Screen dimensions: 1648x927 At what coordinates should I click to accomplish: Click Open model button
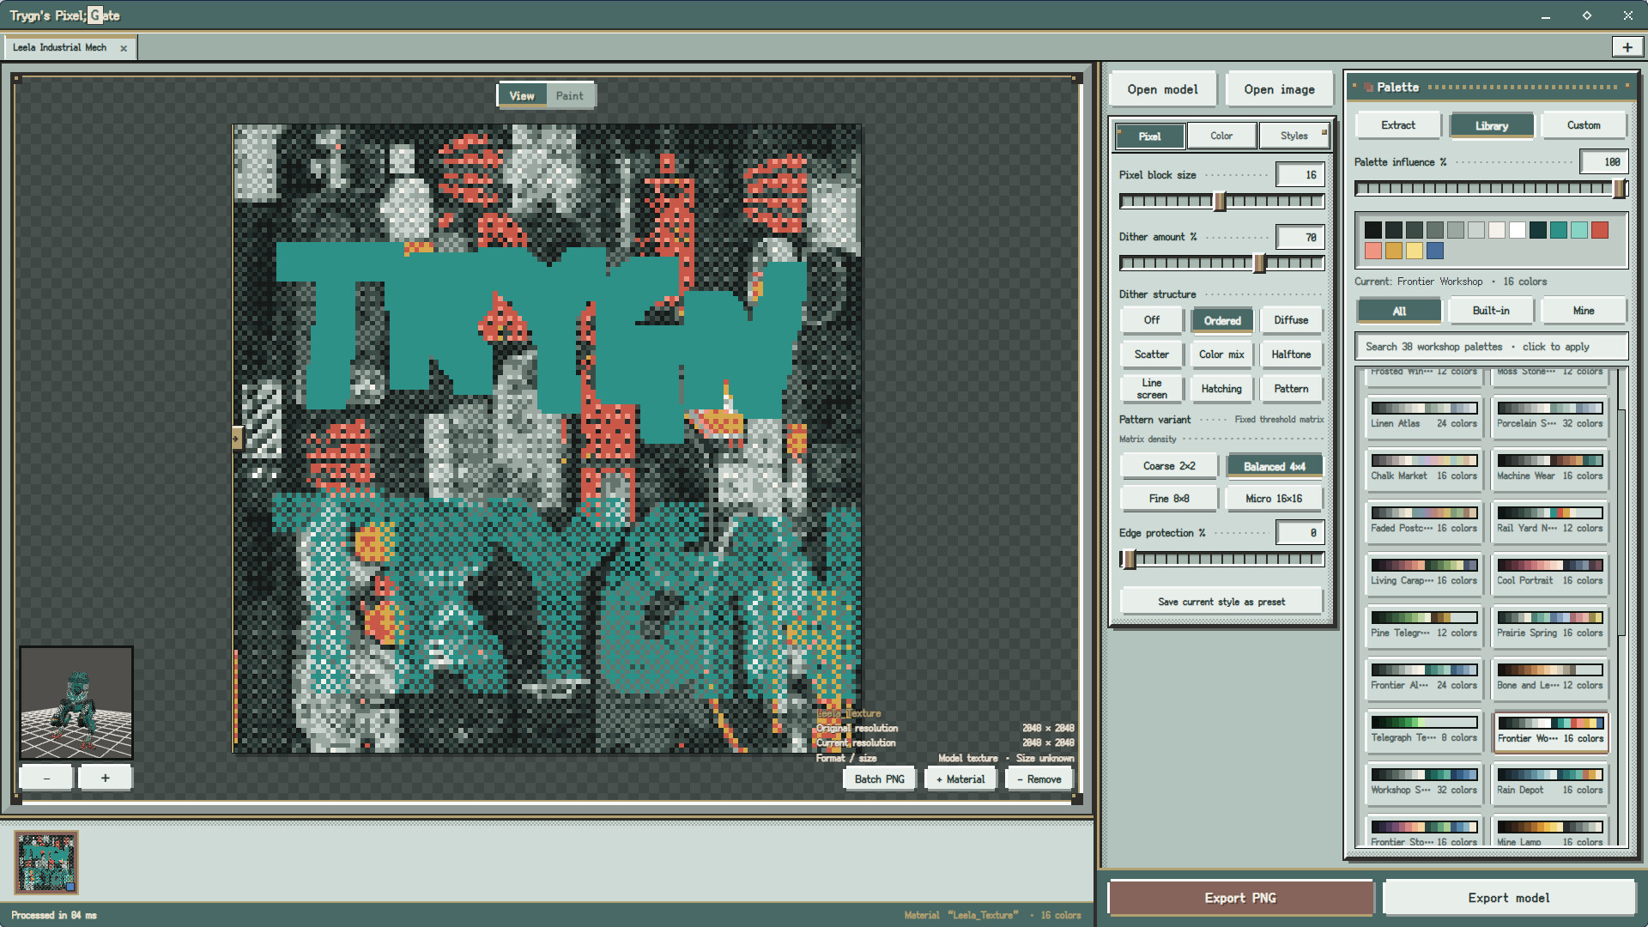tap(1163, 89)
